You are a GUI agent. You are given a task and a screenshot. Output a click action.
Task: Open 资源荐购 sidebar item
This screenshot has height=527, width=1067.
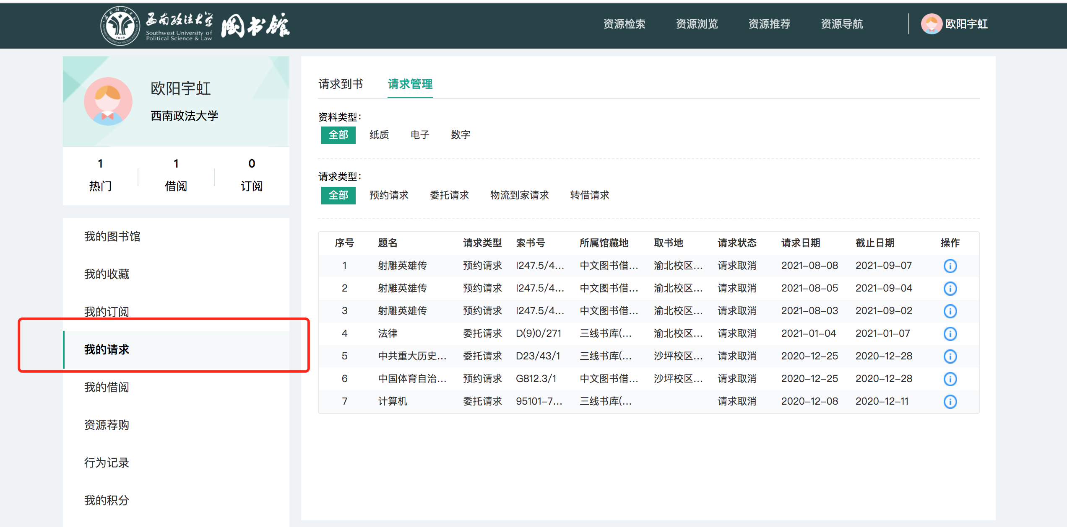click(107, 425)
